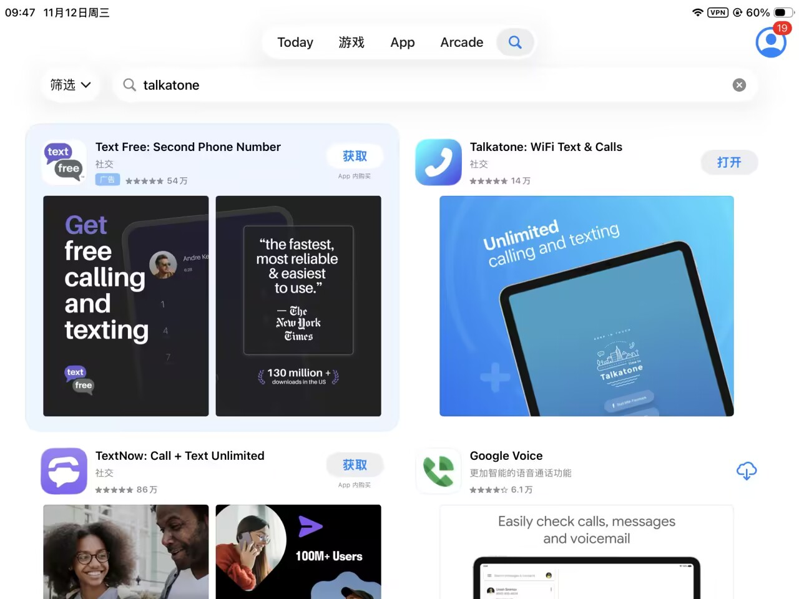Tap the TextNow purple app icon
This screenshot has width=799, height=599.
[x=64, y=471]
